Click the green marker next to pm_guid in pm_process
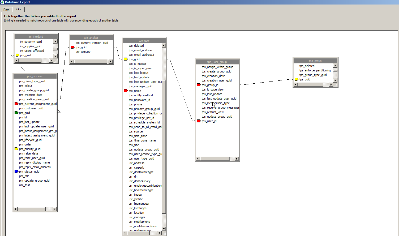The height and width of the screenshot is (236, 399). point(16,113)
